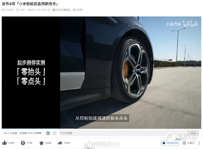203x149 pixels.
Task: Click the like count 2.0万
Action: point(11,143)
